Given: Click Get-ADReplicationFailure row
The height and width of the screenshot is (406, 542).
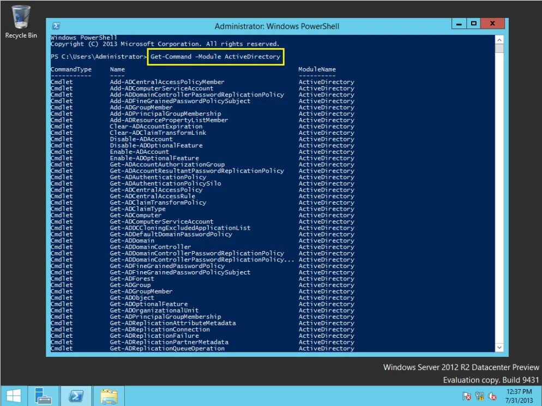Looking at the screenshot, I should pos(202,336).
